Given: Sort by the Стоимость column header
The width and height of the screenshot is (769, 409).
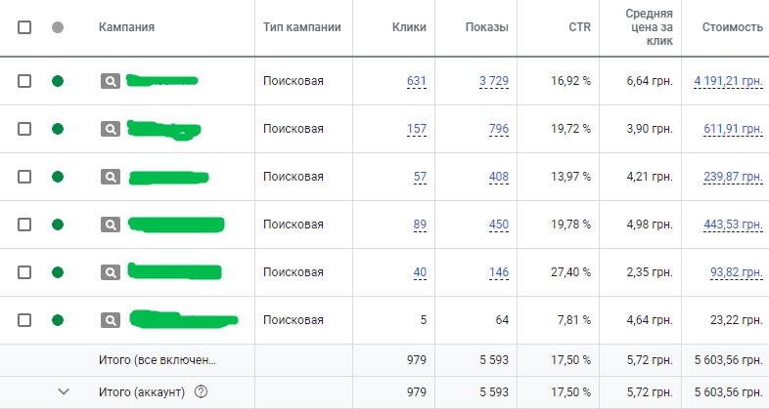Looking at the screenshot, I should [733, 27].
